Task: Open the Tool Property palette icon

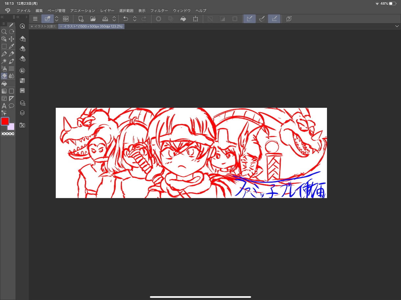Action: click(x=22, y=49)
